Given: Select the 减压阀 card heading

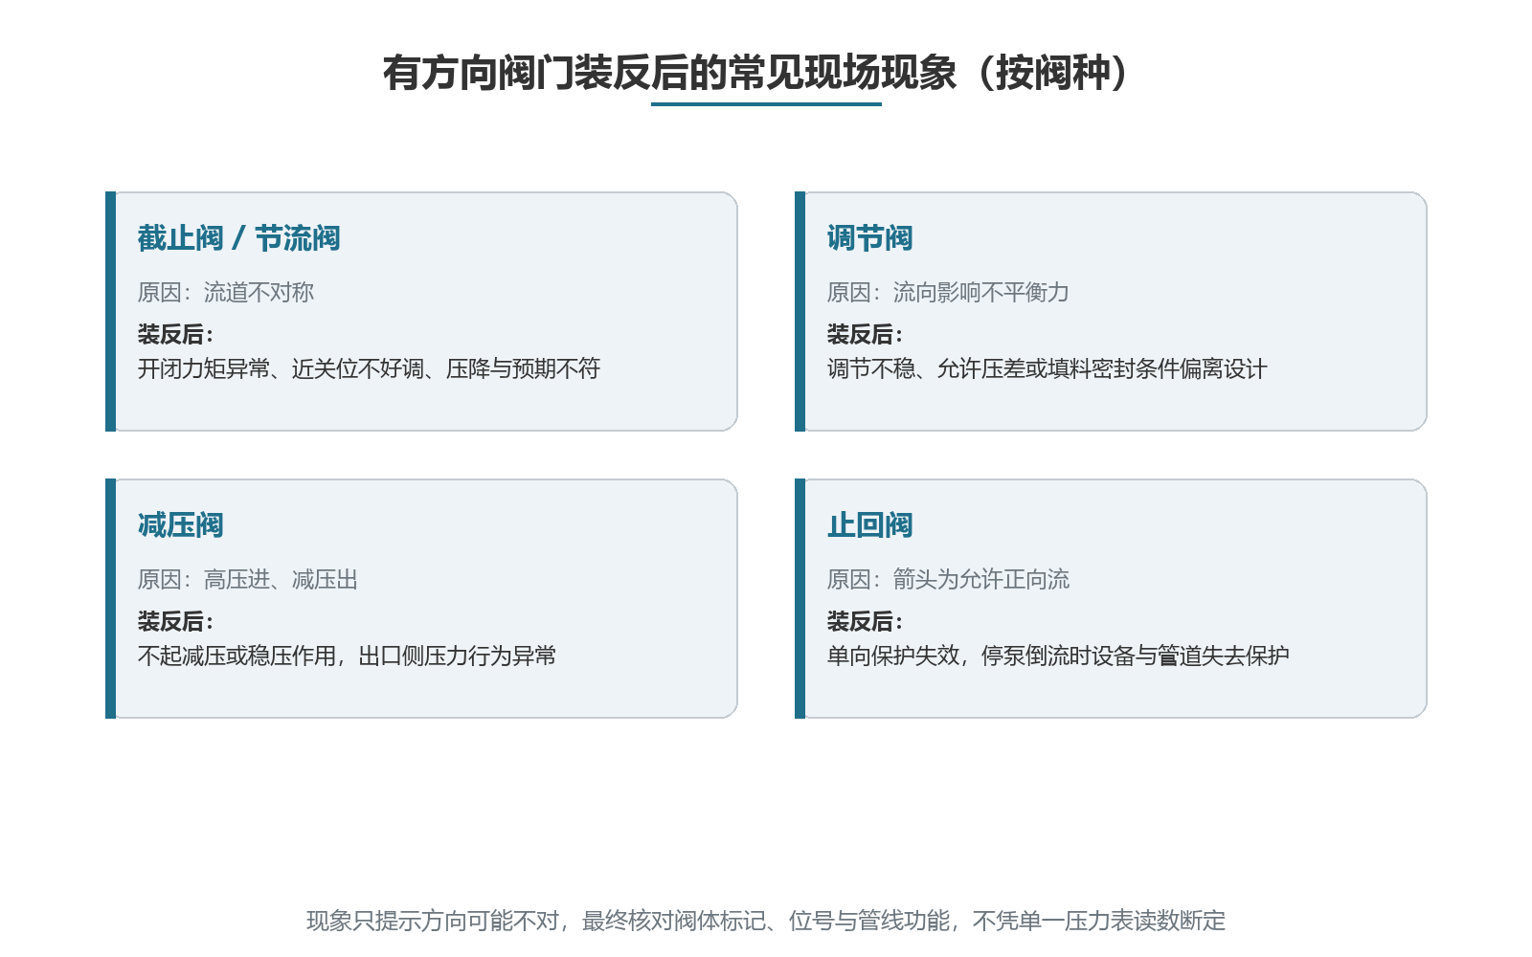Looking at the screenshot, I should [180, 525].
